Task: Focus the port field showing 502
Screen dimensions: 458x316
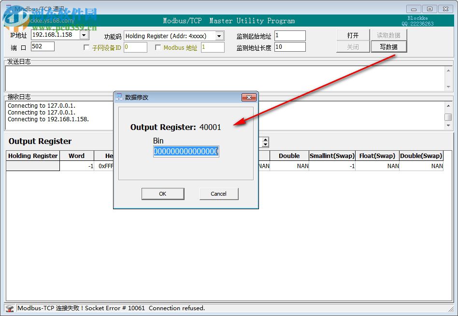Action: (x=43, y=46)
